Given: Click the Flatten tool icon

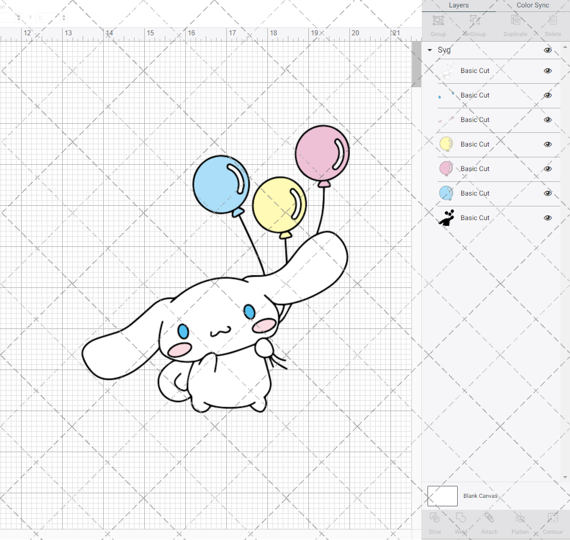Looking at the screenshot, I should (520, 517).
